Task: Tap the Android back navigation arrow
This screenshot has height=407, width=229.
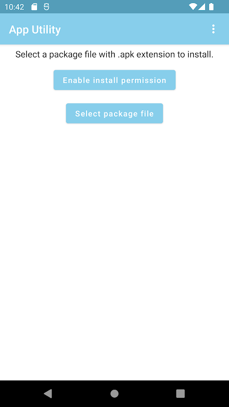Action: (48, 393)
